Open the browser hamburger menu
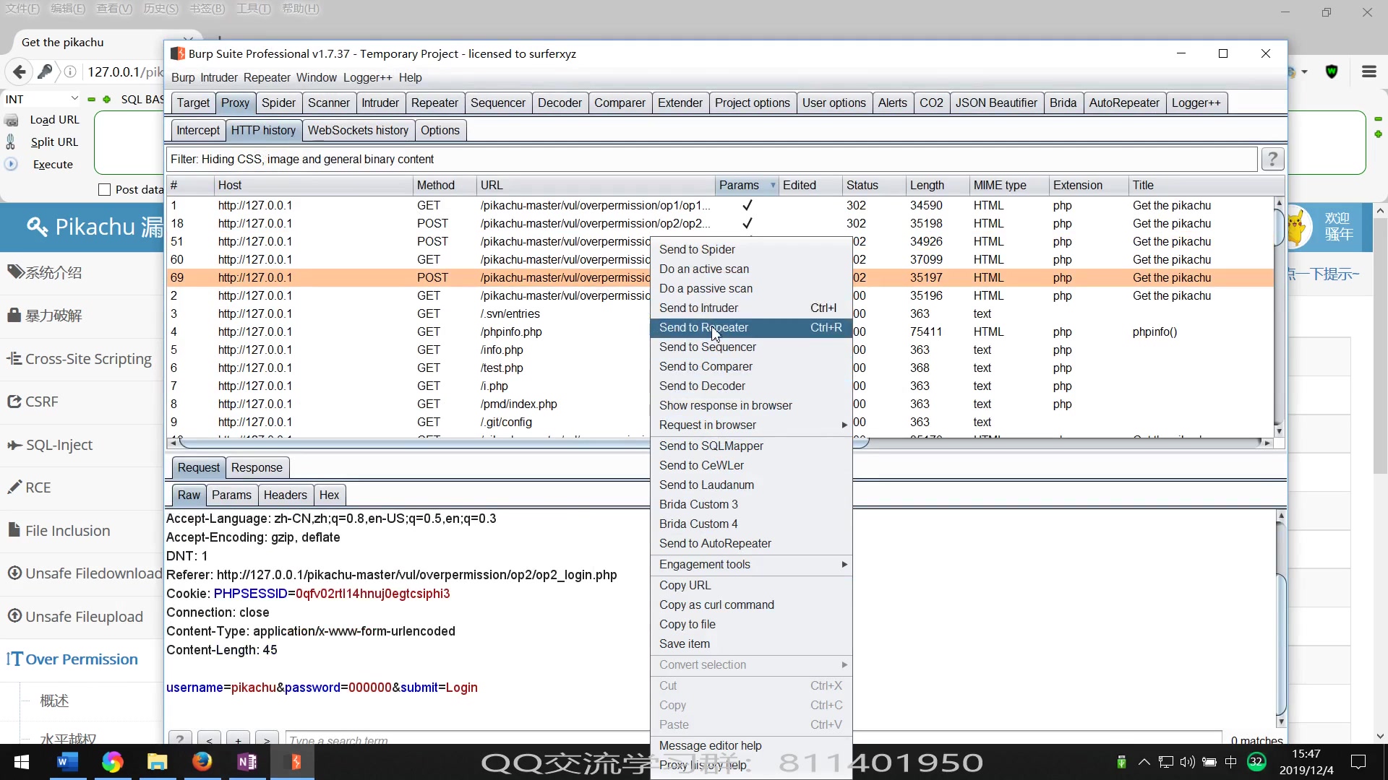Viewport: 1388px width, 780px height. tap(1368, 71)
